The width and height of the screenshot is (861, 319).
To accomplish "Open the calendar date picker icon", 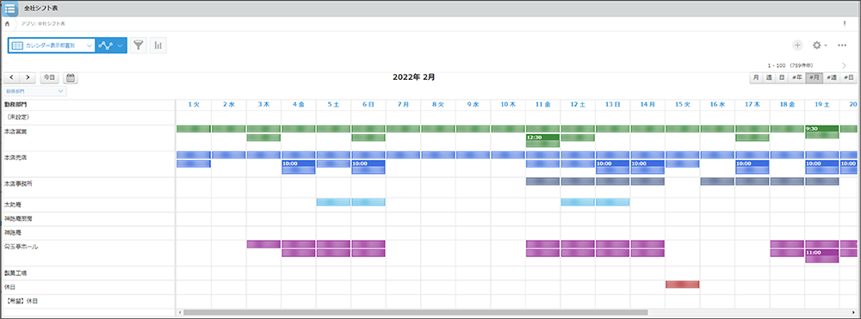I will (71, 78).
